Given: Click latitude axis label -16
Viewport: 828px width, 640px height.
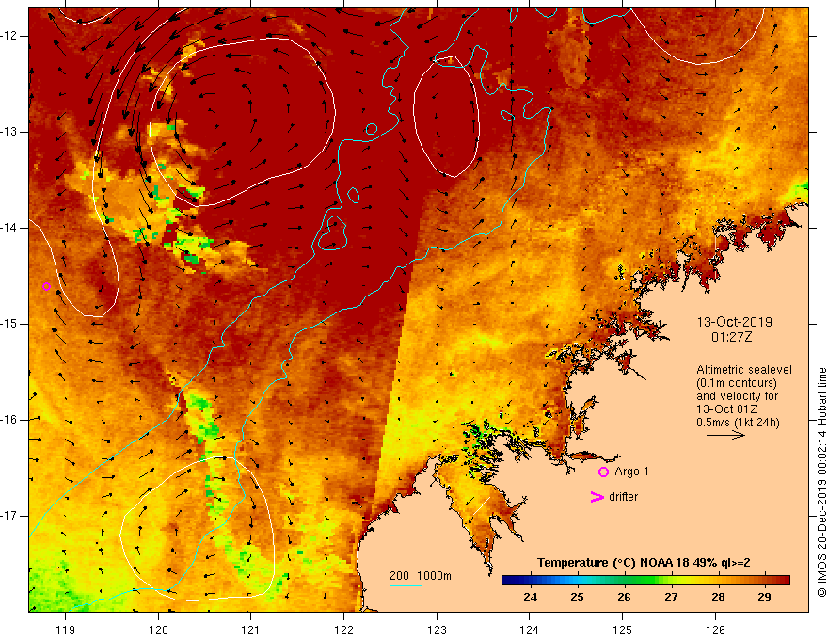Looking at the screenshot, I should click(9, 420).
